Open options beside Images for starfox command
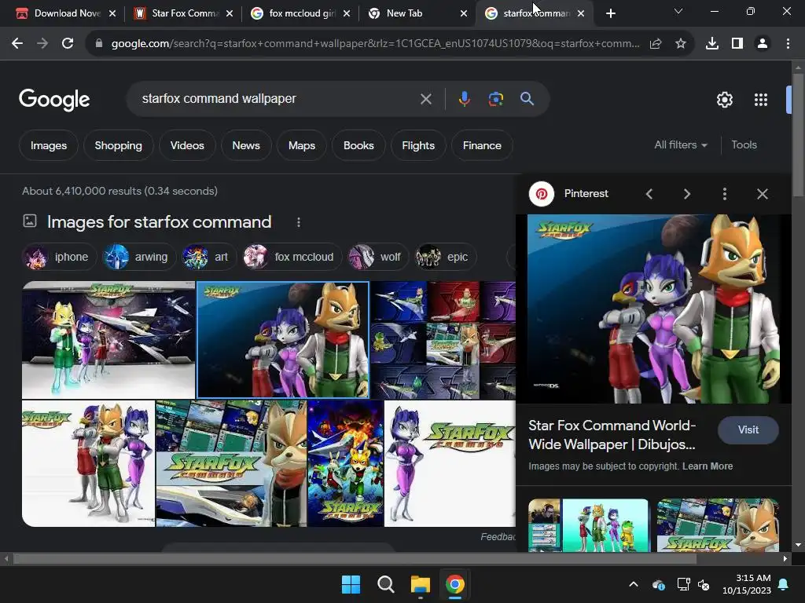The height and width of the screenshot is (603, 805). [299, 222]
